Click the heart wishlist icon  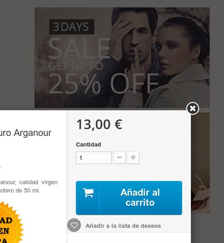(74, 225)
